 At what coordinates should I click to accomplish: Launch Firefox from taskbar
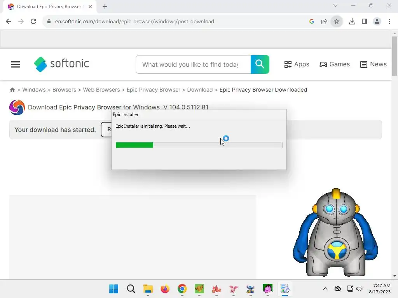tap(165, 289)
